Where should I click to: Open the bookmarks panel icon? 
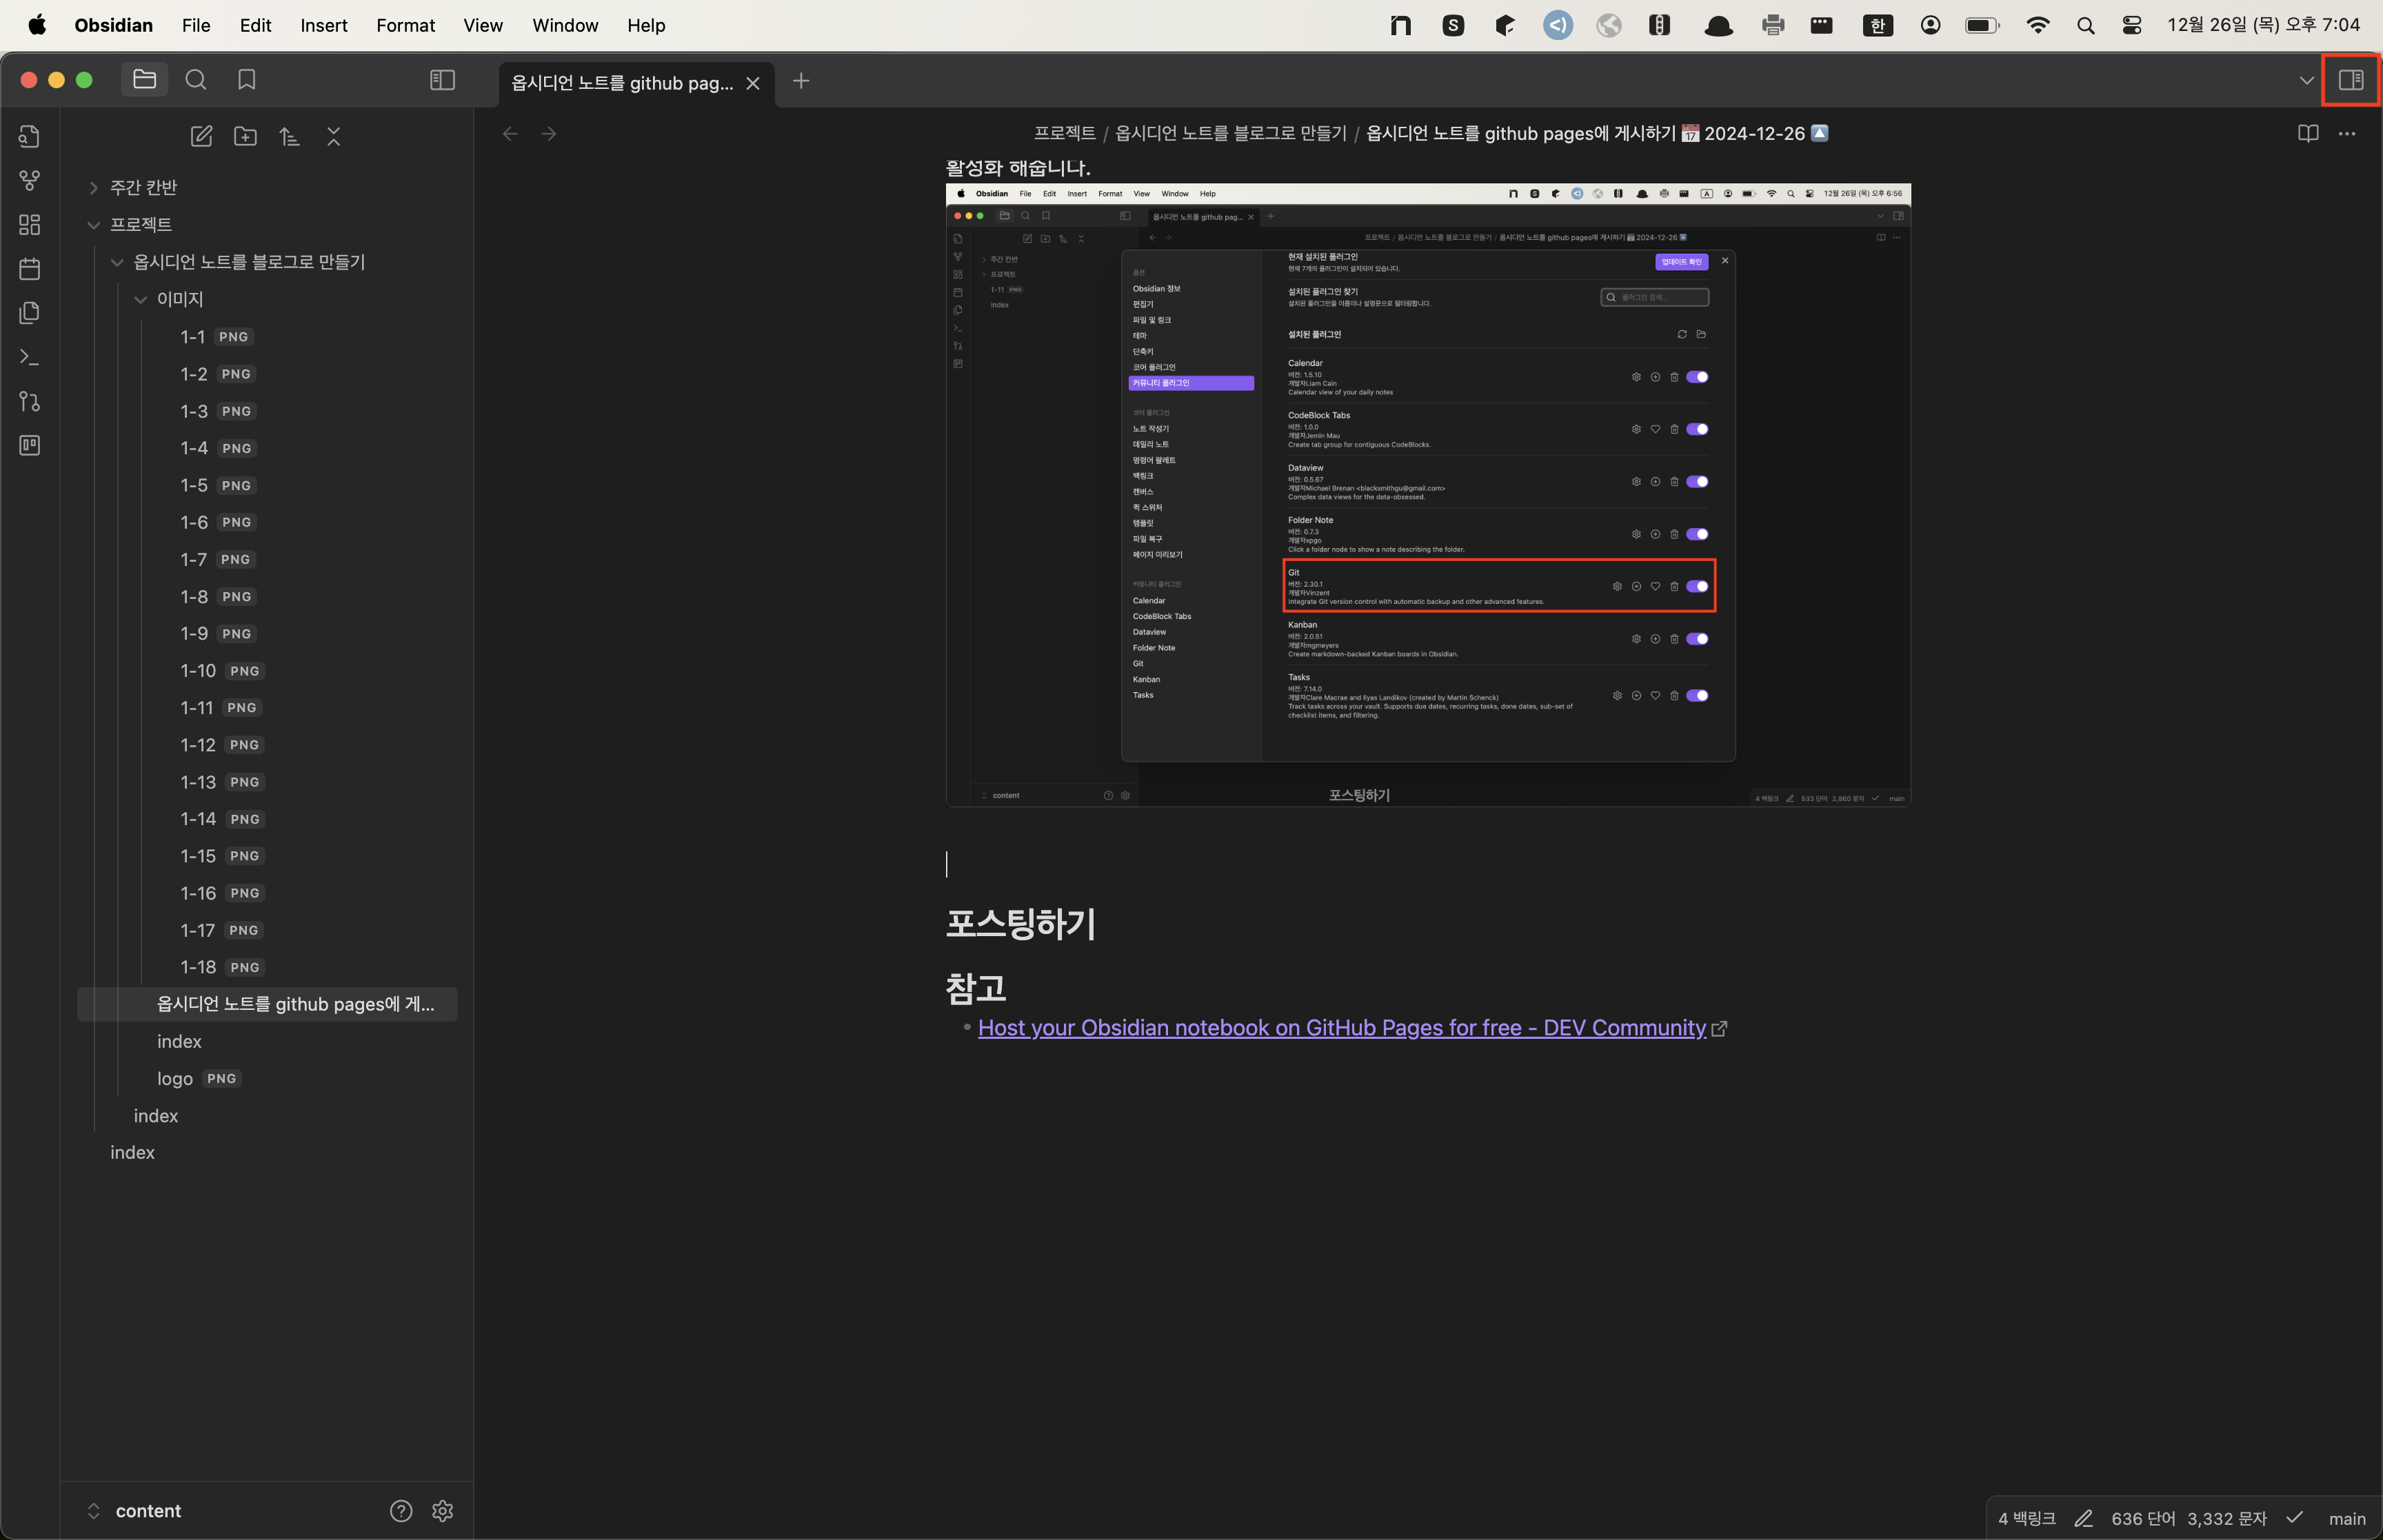[247, 80]
